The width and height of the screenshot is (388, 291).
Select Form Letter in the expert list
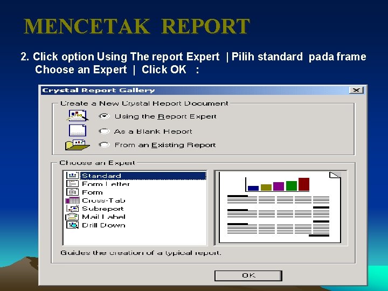coord(106,184)
